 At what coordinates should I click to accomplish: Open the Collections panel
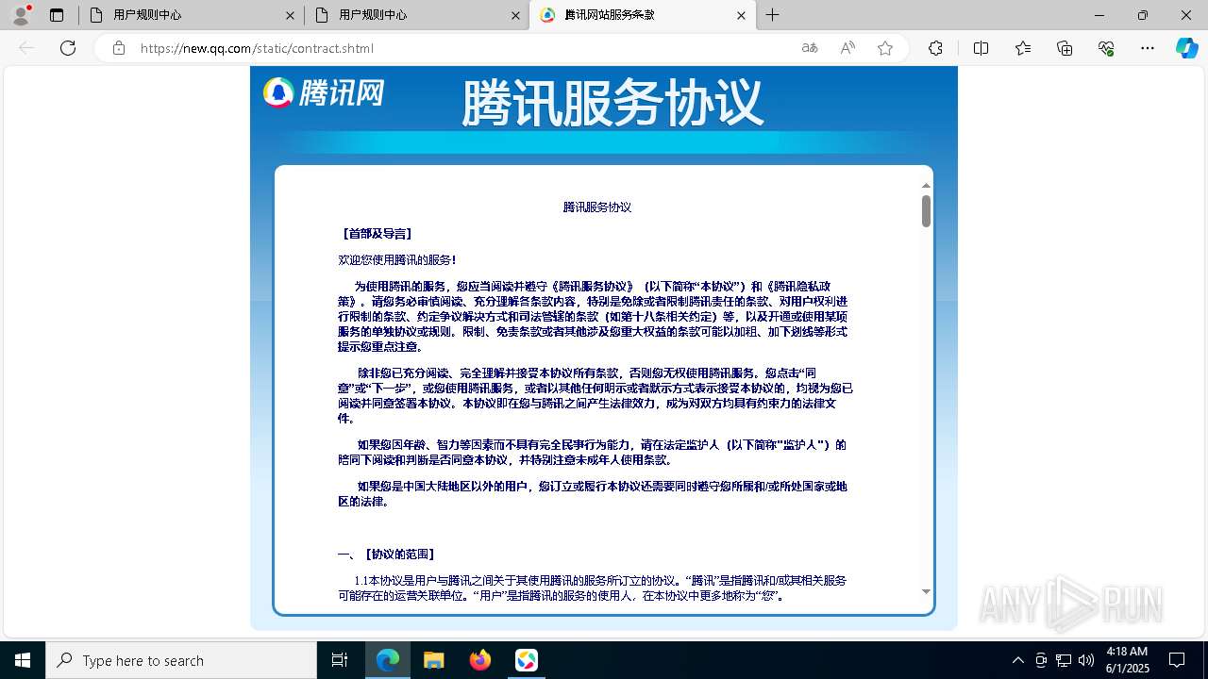[1065, 48]
